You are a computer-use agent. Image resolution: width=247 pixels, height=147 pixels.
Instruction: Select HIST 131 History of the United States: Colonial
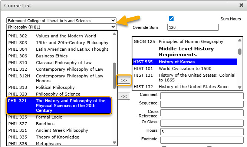tap(185, 78)
